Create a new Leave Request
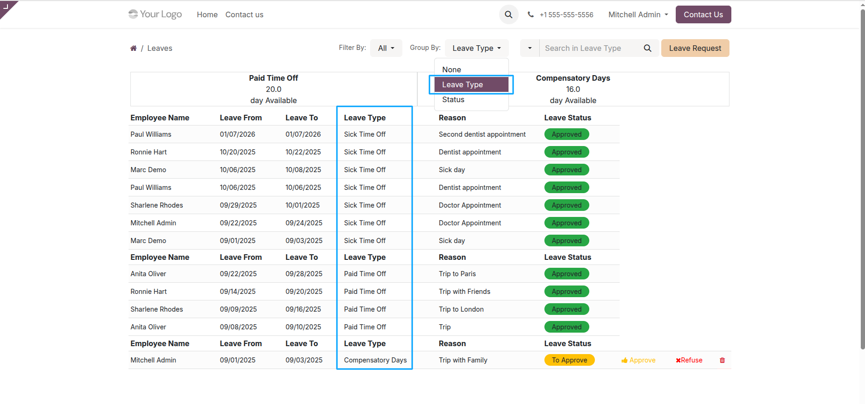The height and width of the screenshot is (404, 865). [695, 48]
